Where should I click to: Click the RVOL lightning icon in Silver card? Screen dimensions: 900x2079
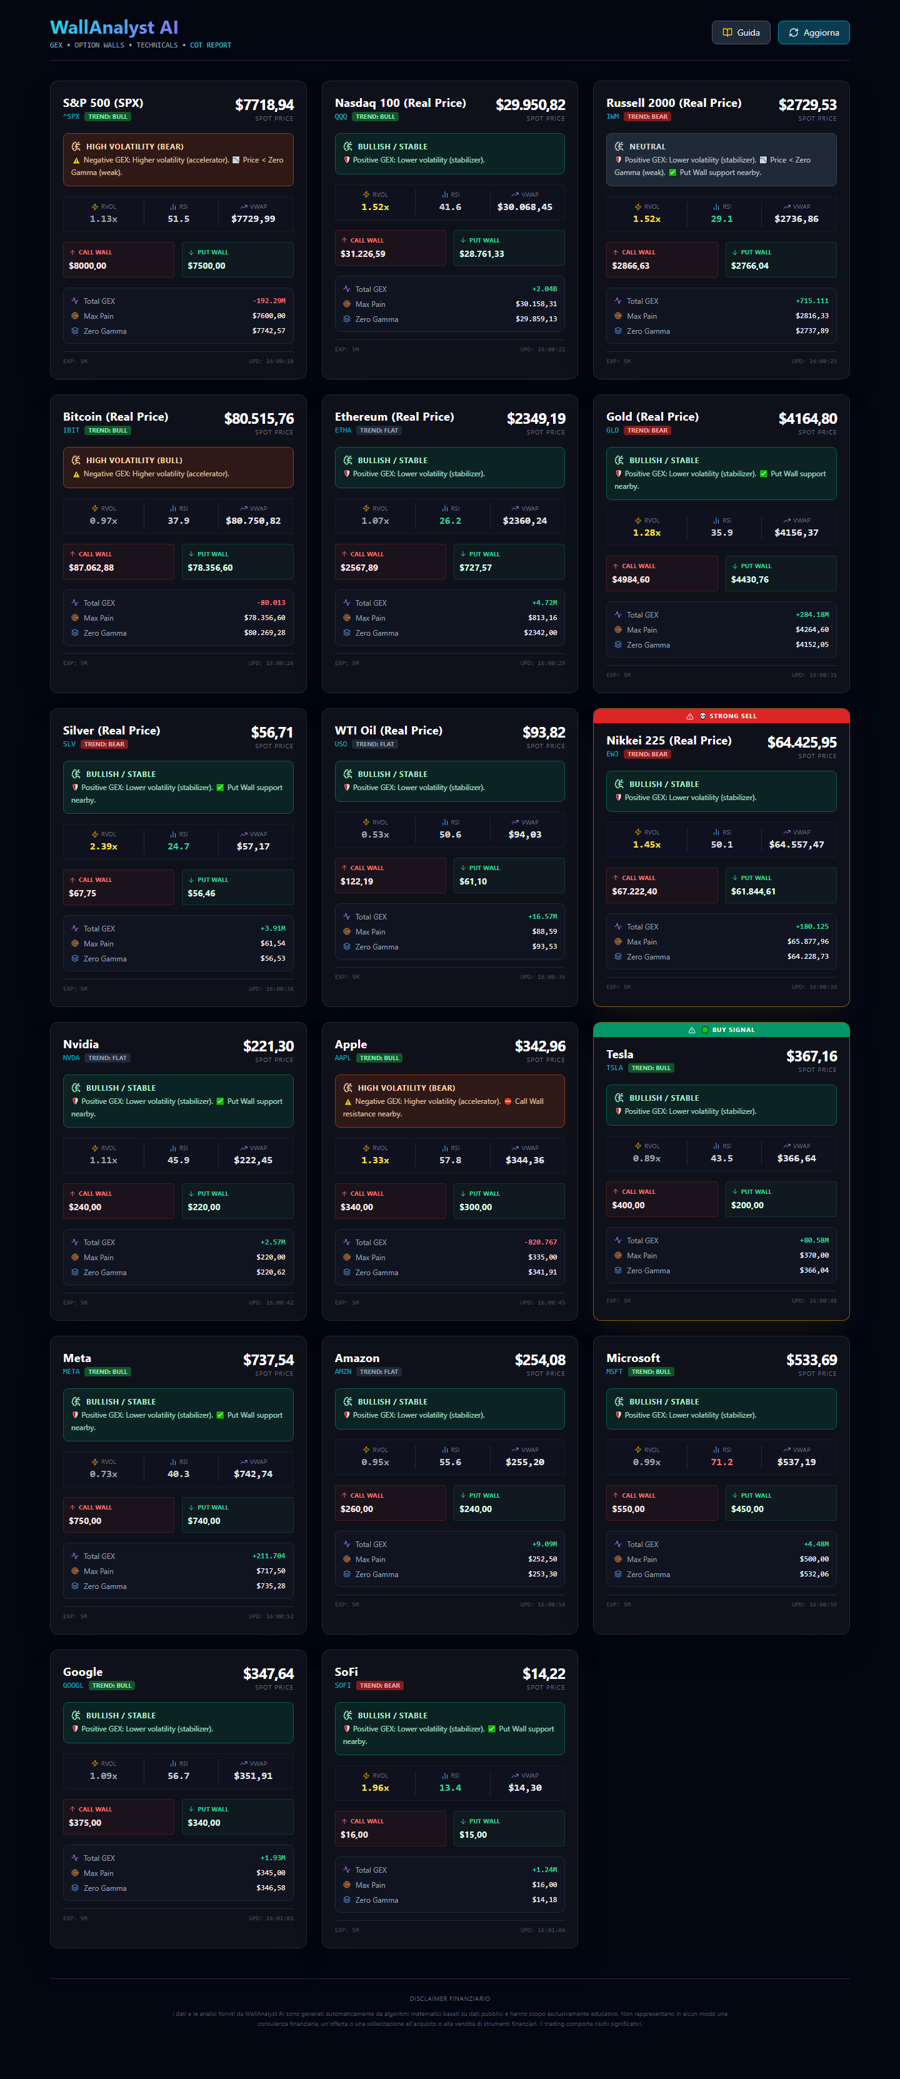pyautogui.click(x=94, y=834)
